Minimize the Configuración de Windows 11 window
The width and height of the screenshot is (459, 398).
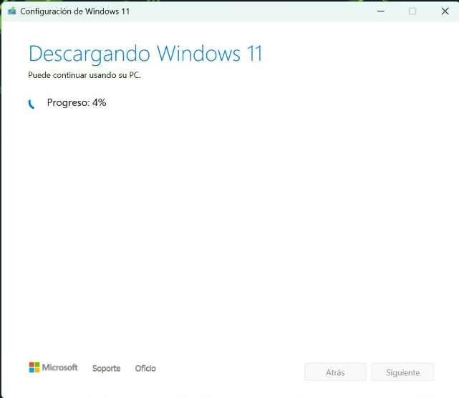click(380, 11)
